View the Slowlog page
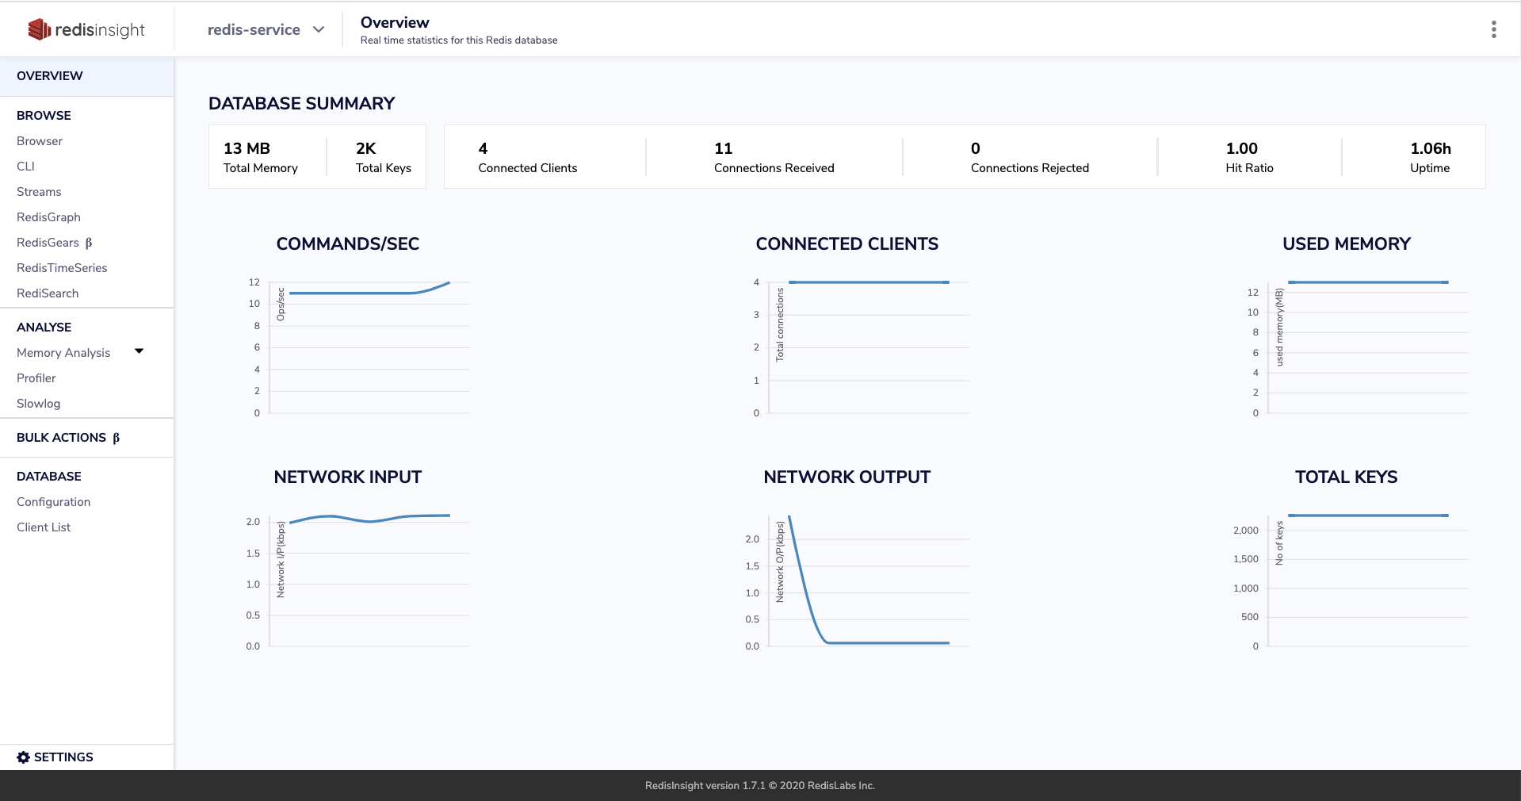The height and width of the screenshot is (801, 1521). (38, 404)
